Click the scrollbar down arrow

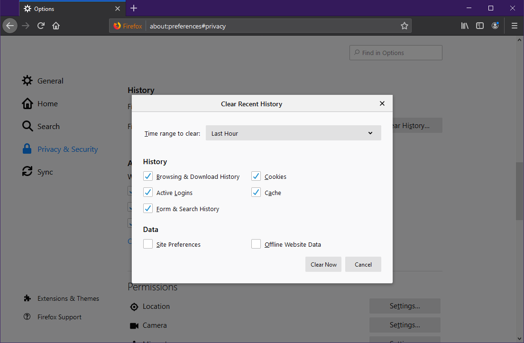(519, 339)
